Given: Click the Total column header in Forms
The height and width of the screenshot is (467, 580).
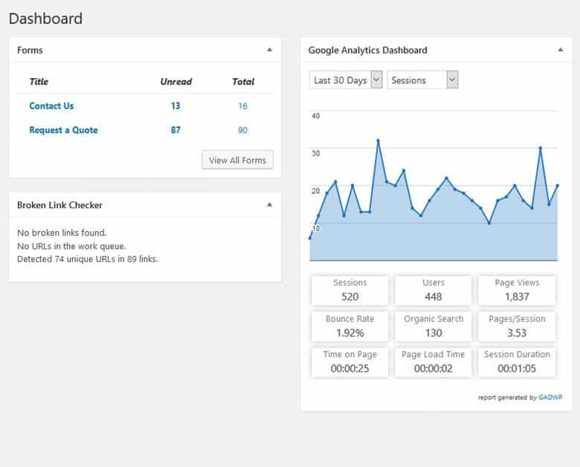Looking at the screenshot, I should point(243,82).
